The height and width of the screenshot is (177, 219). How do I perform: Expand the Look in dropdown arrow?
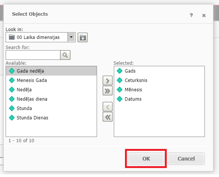(x=72, y=37)
